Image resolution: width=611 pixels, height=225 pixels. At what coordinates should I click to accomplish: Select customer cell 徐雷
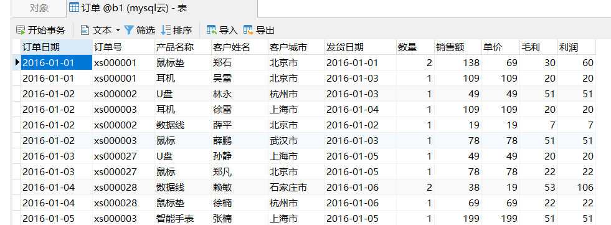pos(240,110)
